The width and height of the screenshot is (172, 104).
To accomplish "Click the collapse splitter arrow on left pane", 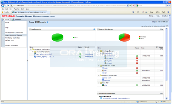I will (27, 60).
